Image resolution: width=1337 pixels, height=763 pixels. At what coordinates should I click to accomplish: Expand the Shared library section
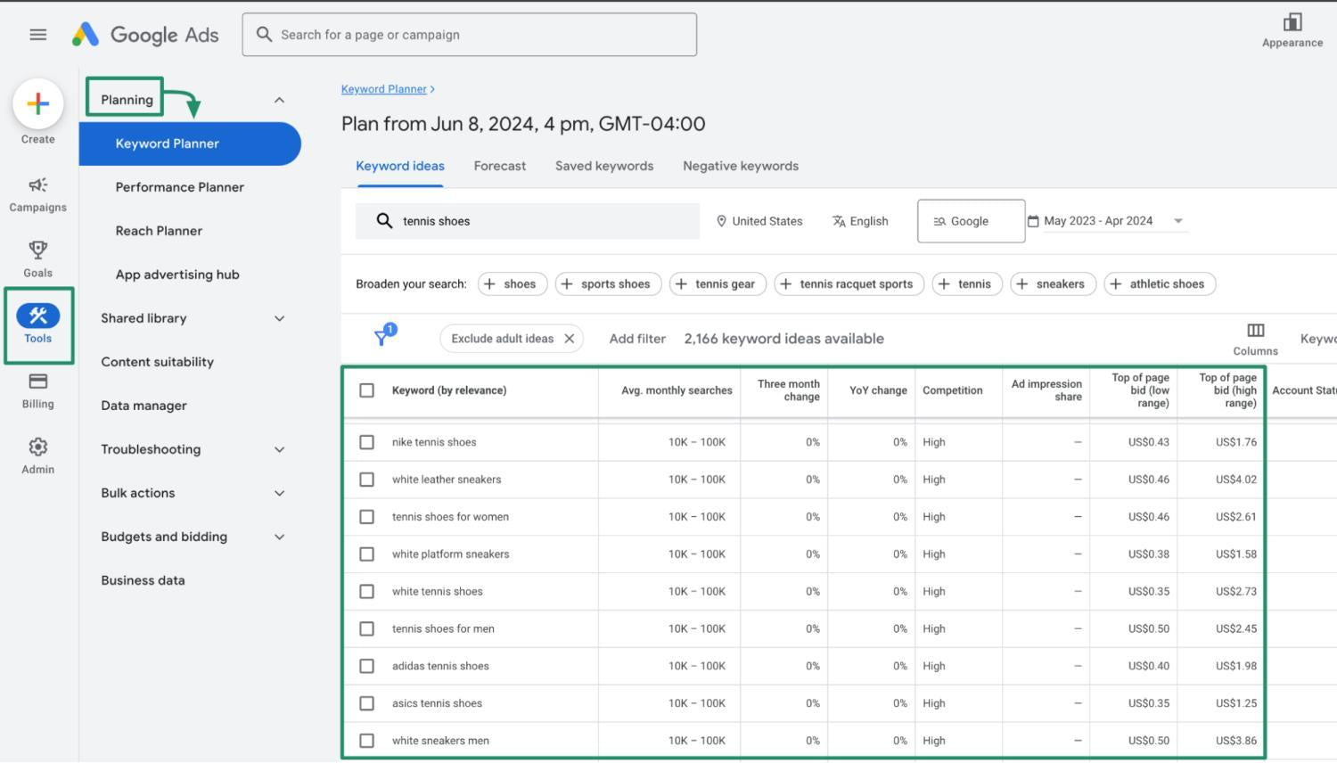point(279,318)
